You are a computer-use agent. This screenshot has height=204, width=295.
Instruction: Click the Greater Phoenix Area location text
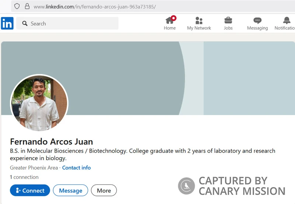tap(34, 168)
